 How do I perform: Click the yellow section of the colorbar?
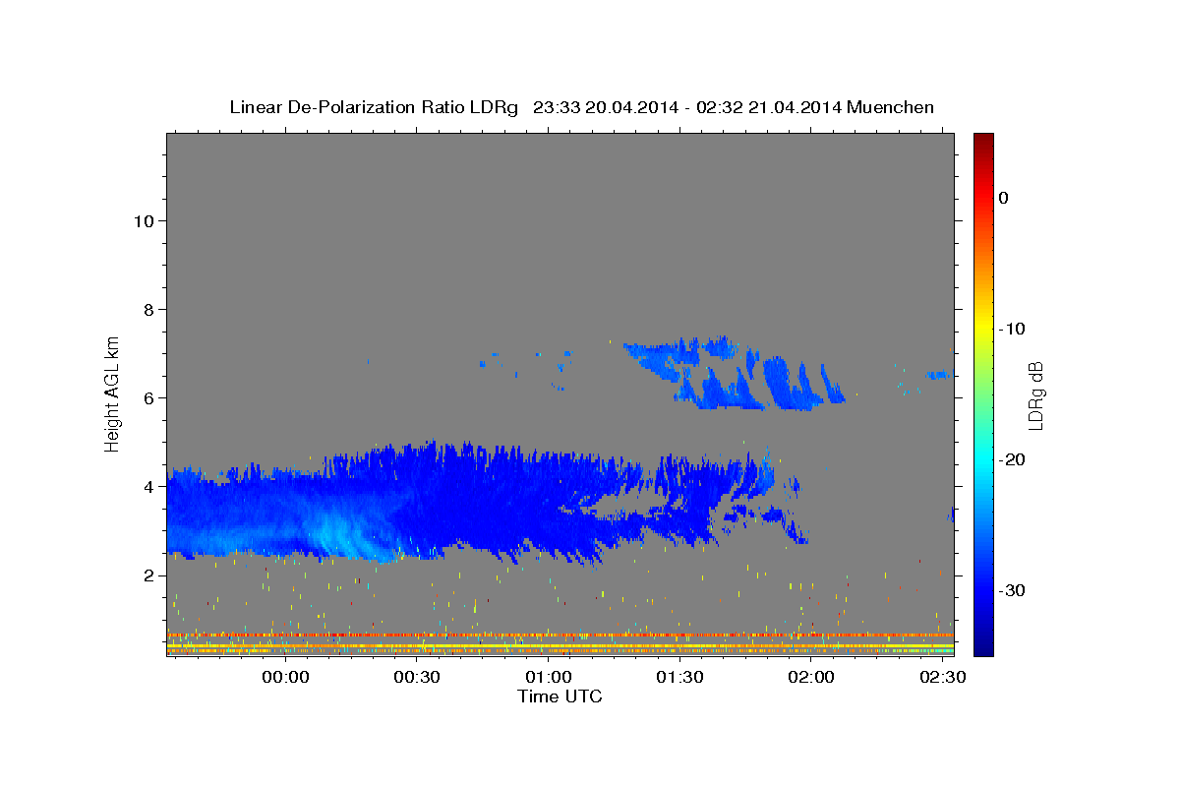click(x=983, y=325)
